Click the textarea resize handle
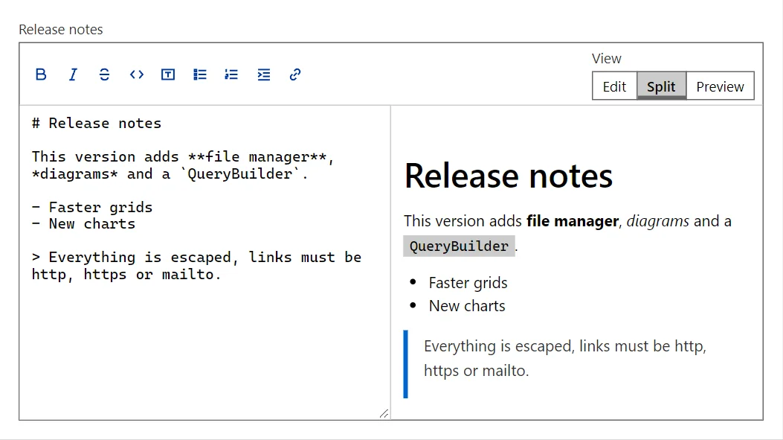783x440 pixels. point(384,413)
